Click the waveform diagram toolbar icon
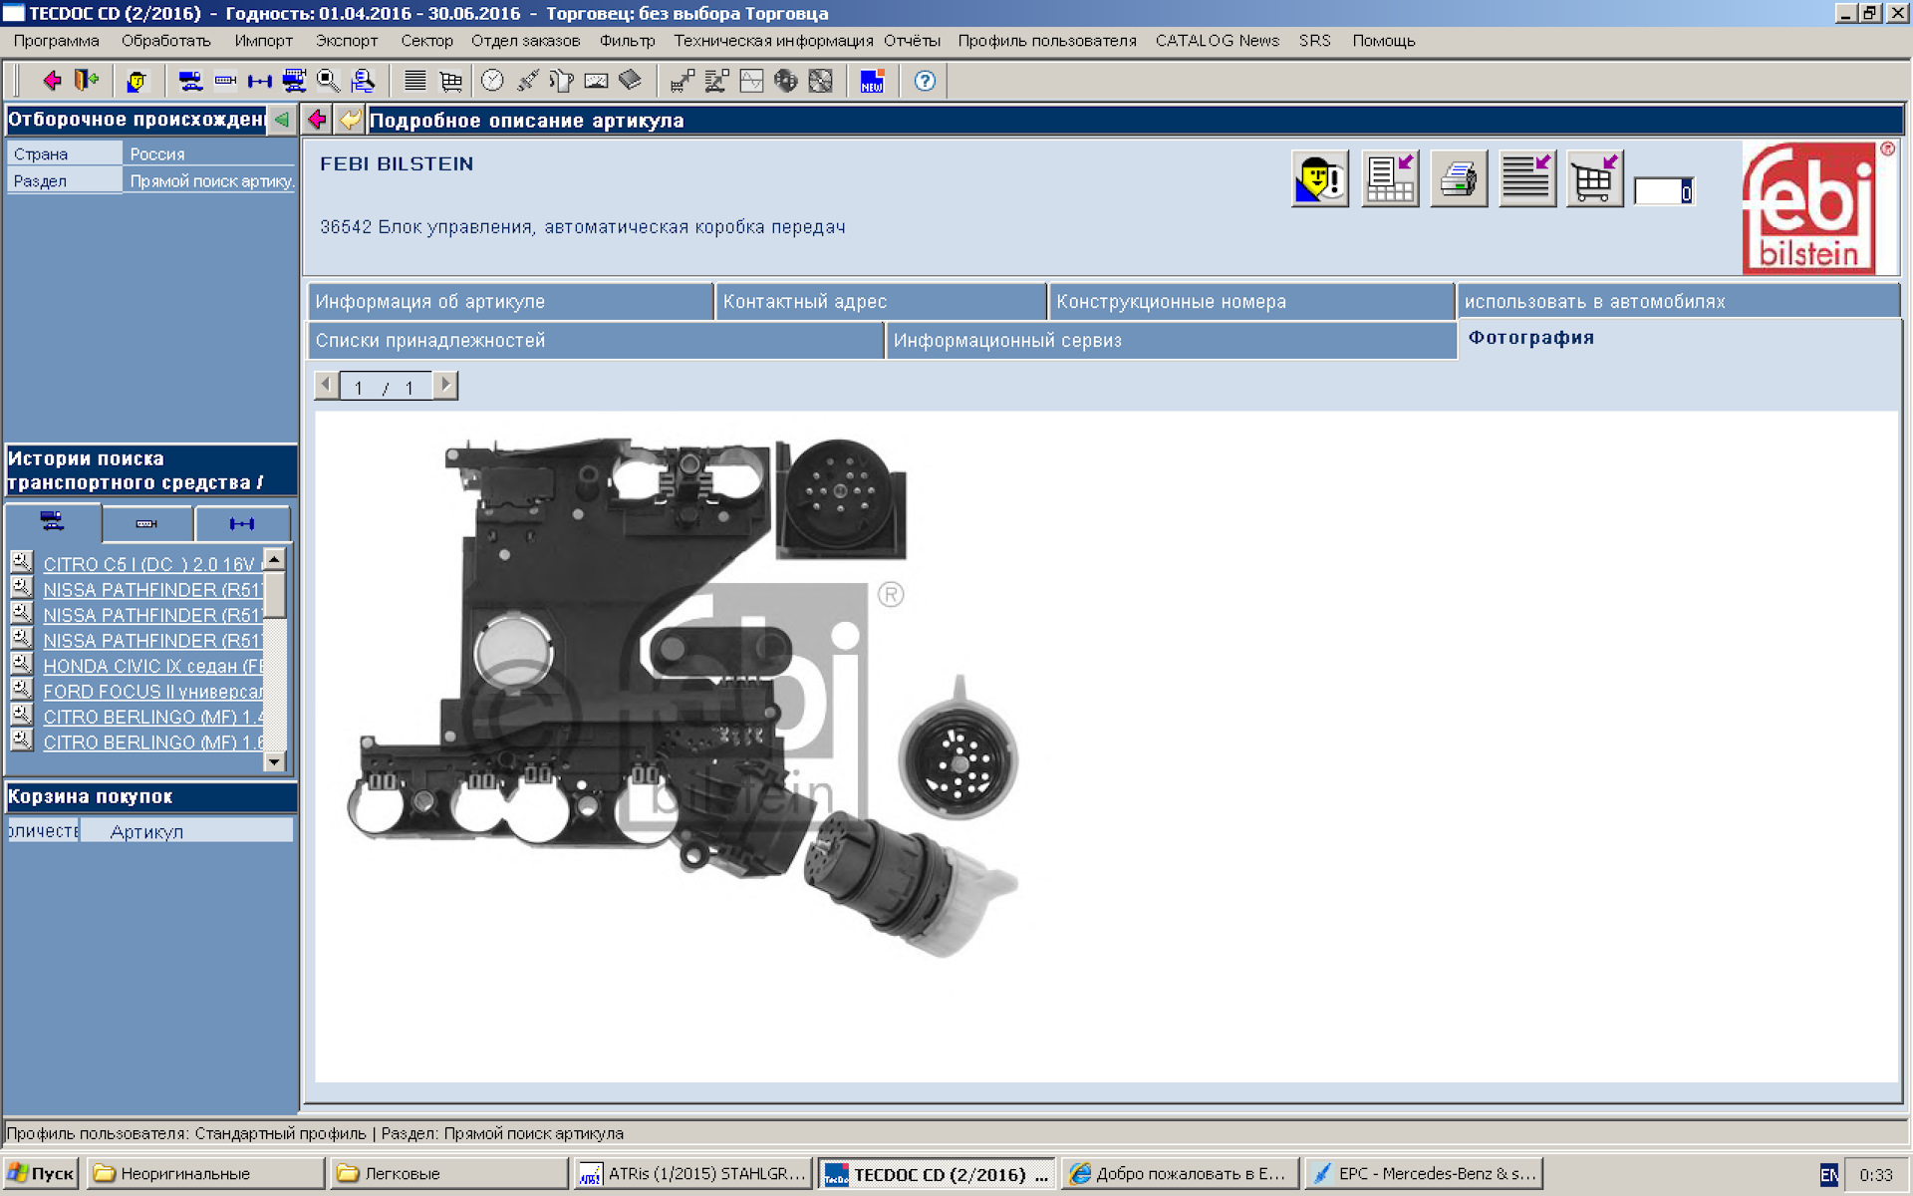This screenshot has height=1196, width=1913. coord(751,81)
